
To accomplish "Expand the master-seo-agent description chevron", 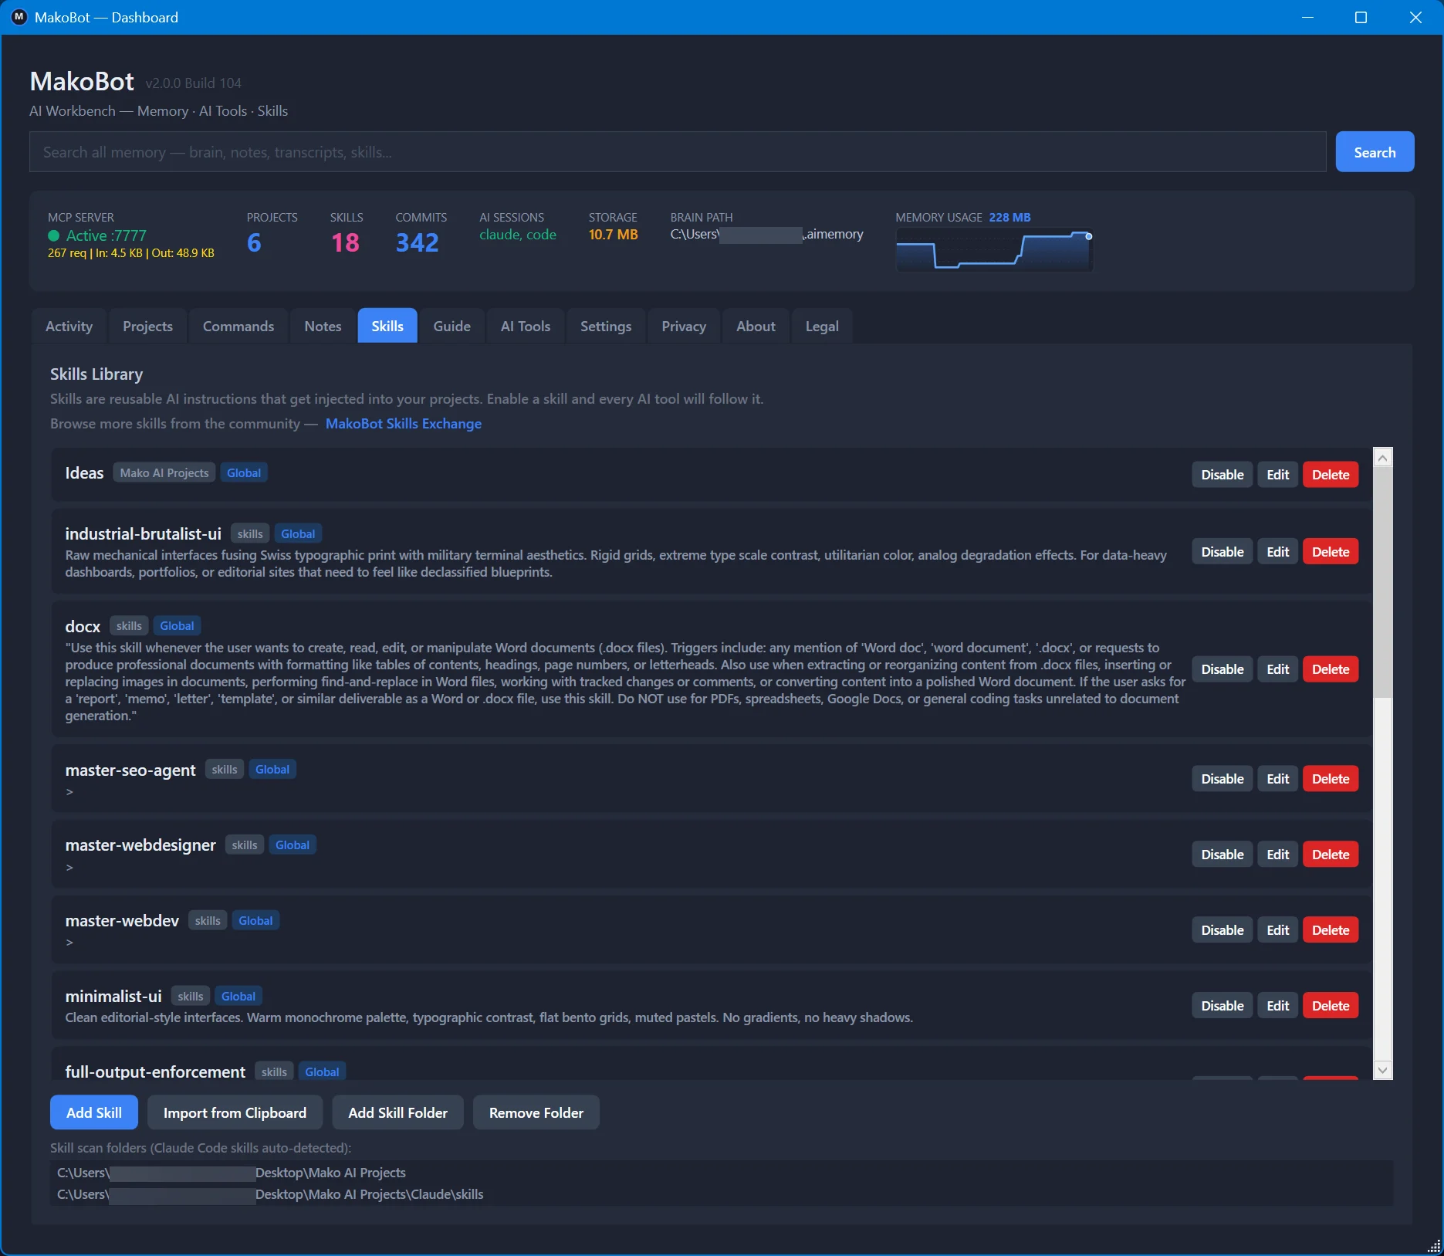I will click(69, 792).
